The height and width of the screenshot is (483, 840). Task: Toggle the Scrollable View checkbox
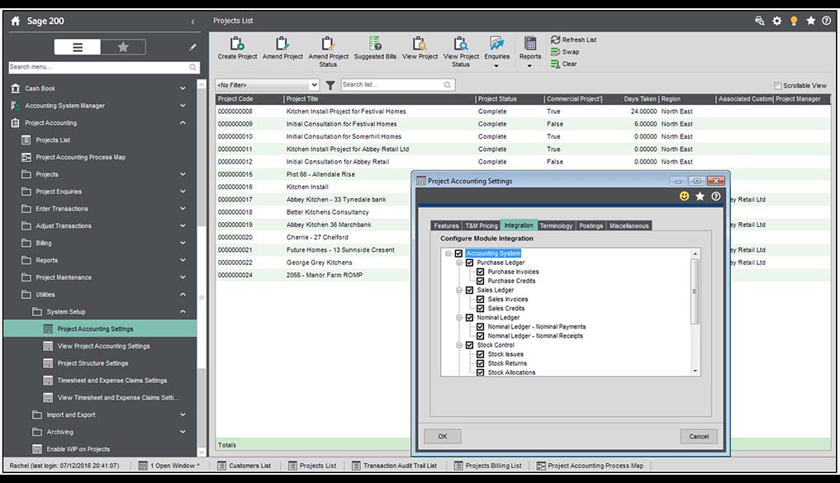tap(777, 86)
